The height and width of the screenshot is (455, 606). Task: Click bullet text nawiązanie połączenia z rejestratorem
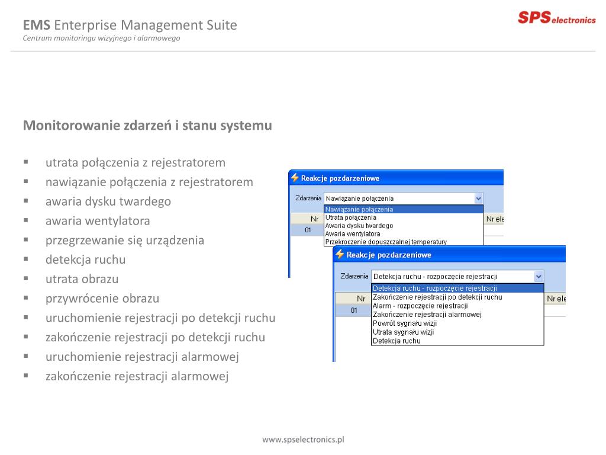[x=149, y=182]
